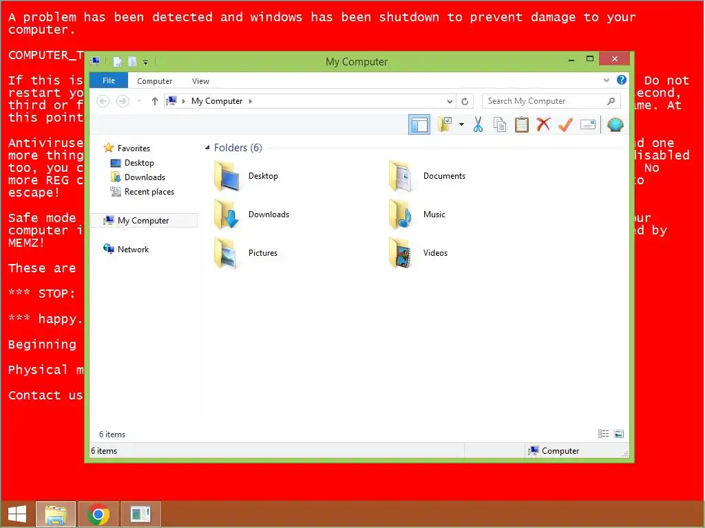Switch to Details view button
This screenshot has width=705, height=528.
(x=603, y=433)
